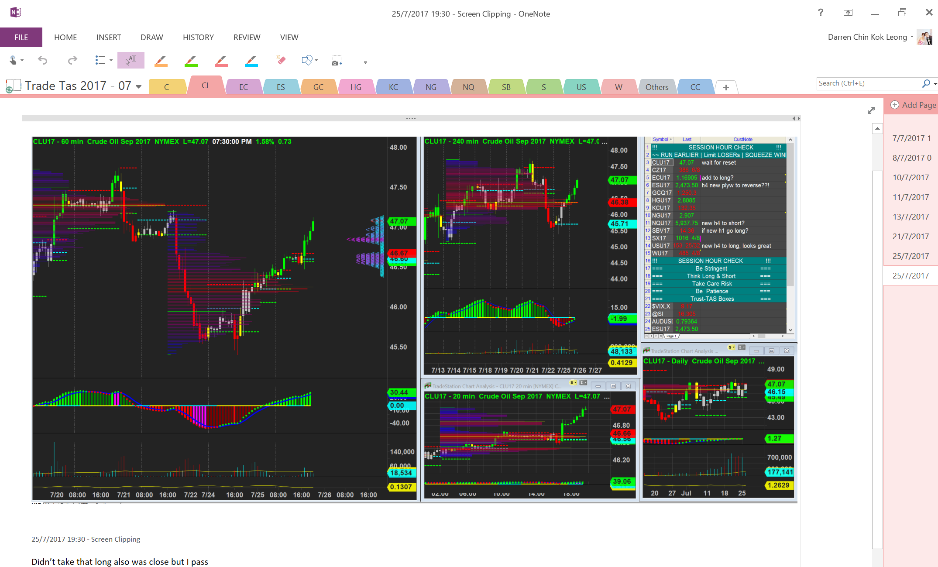
Task: Click the search magnifier icon
Action: (926, 83)
